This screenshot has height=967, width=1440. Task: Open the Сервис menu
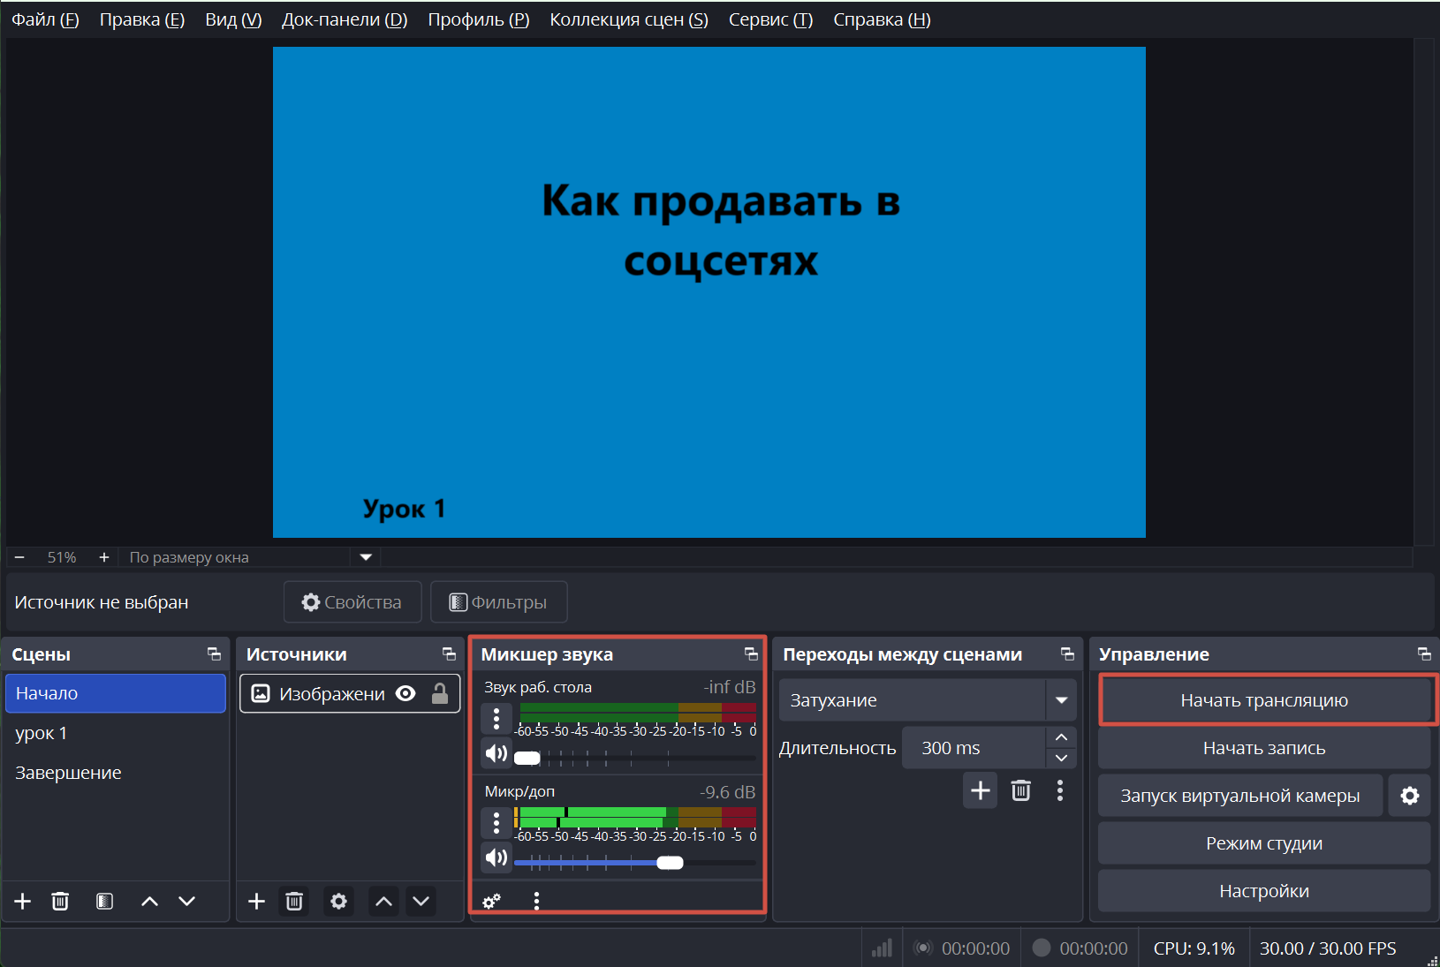(x=770, y=19)
